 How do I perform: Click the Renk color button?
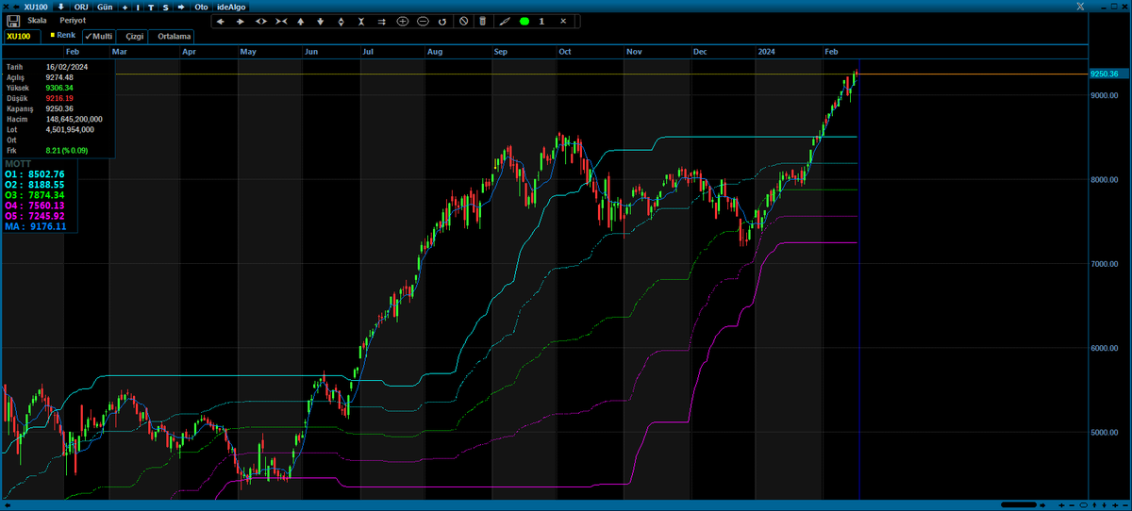(x=63, y=35)
